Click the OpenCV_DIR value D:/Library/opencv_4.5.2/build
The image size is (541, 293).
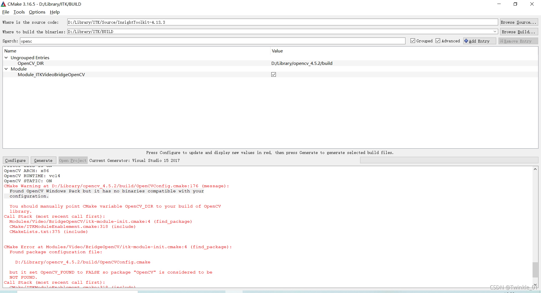coord(302,63)
